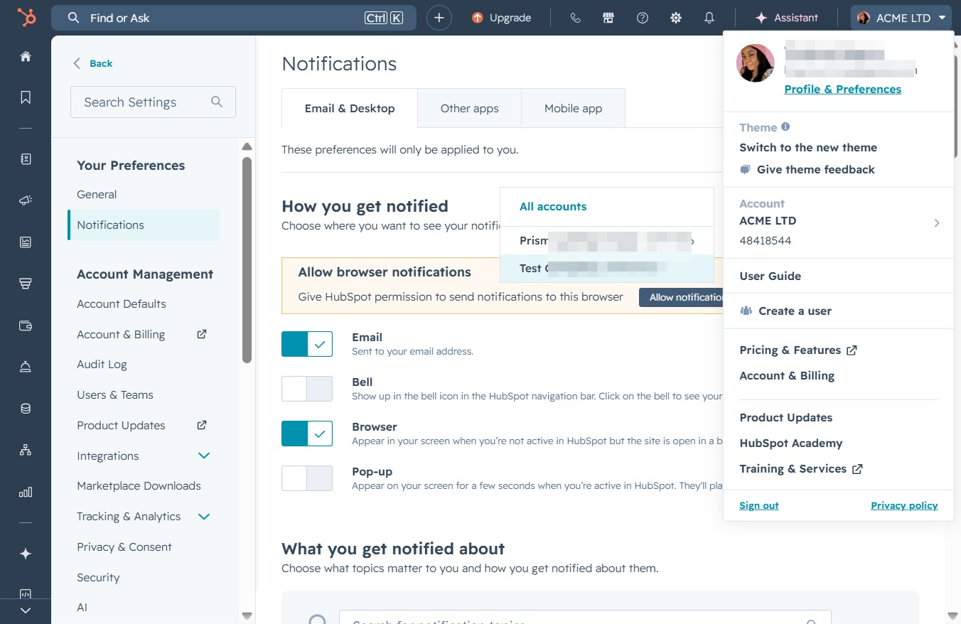
Task: Select All accounts in account list
Action: [x=553, y=207]
